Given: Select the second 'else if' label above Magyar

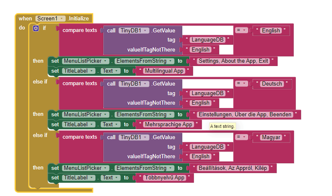Looking at the screenshot, I should pyautogui.click(x=40, y=135).
